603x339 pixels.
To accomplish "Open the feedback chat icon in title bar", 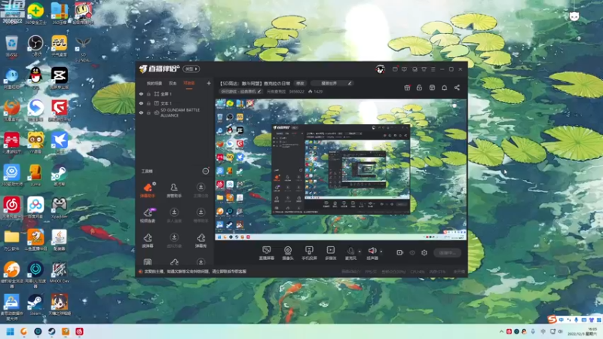I will click(404, 69).
